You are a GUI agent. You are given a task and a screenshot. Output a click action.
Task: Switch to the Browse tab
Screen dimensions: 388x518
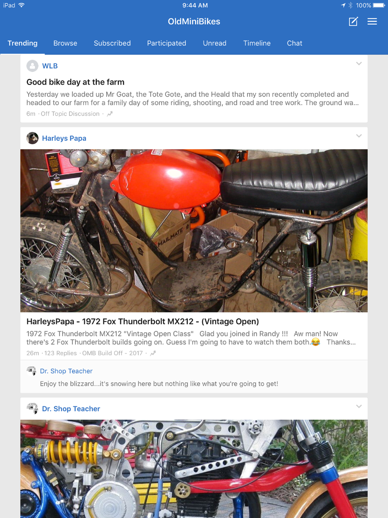coord(65,43)
